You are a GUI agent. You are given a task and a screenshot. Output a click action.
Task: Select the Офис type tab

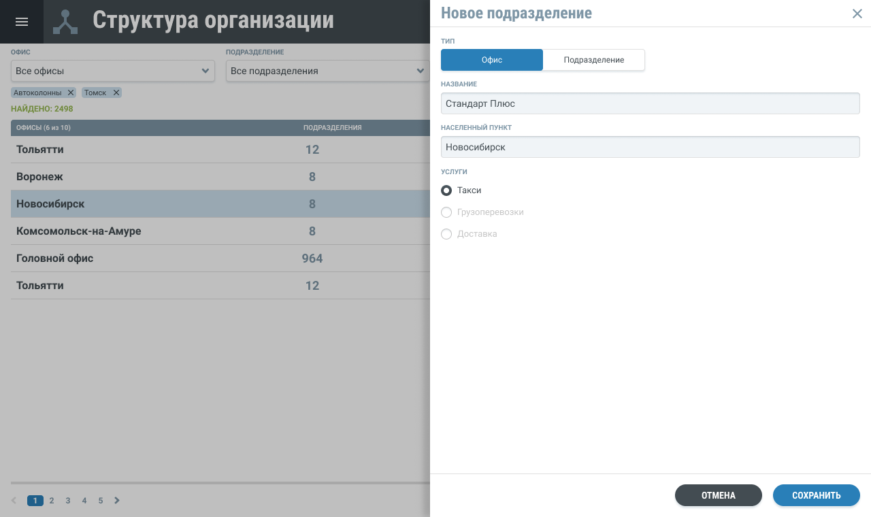[x=492, y=60]
